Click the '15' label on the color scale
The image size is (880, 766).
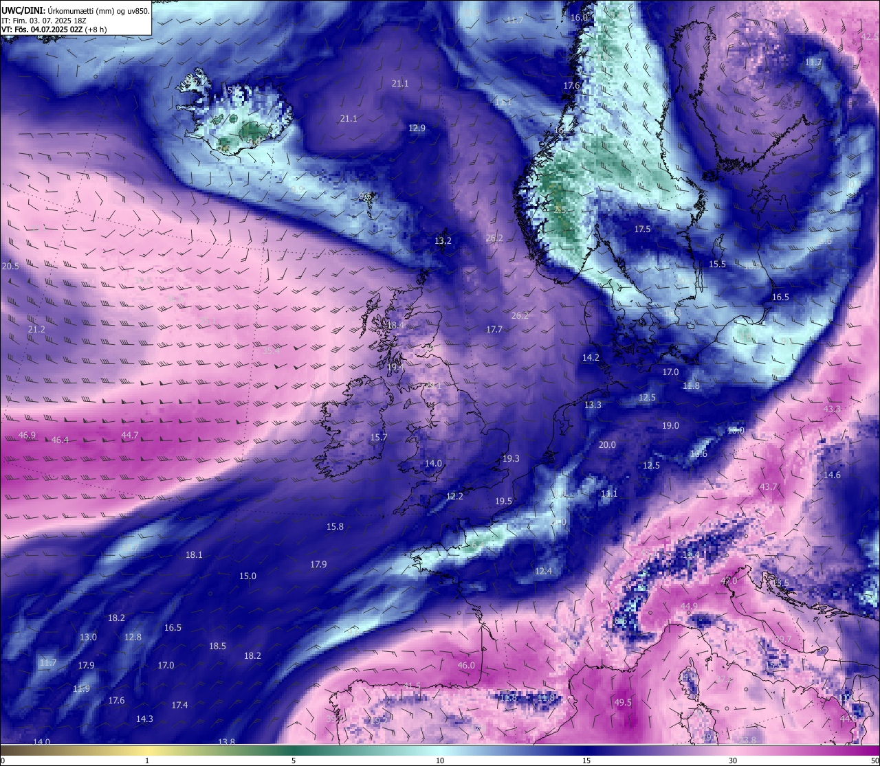point(586,761)
